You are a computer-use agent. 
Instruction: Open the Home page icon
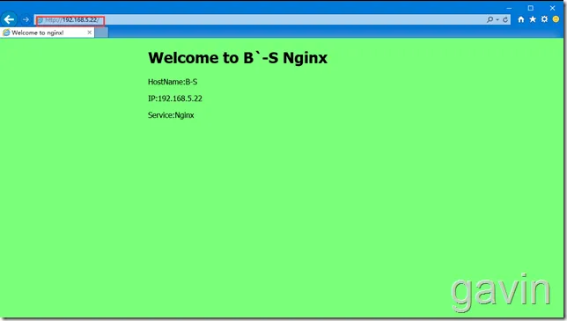(520, 19)
